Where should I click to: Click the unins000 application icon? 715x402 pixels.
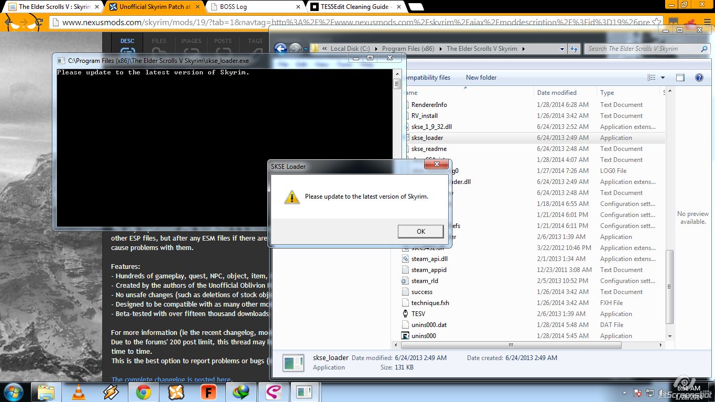pos(406,336)
